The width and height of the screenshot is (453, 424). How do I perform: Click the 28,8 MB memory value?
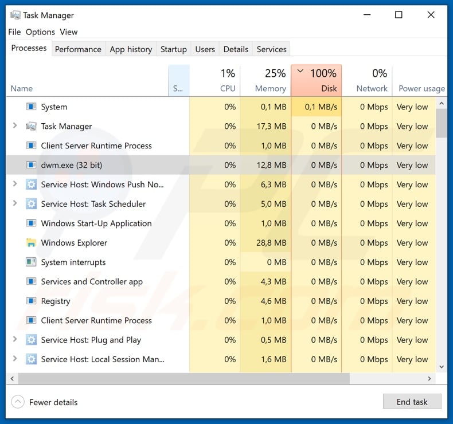tap(271, 243)
